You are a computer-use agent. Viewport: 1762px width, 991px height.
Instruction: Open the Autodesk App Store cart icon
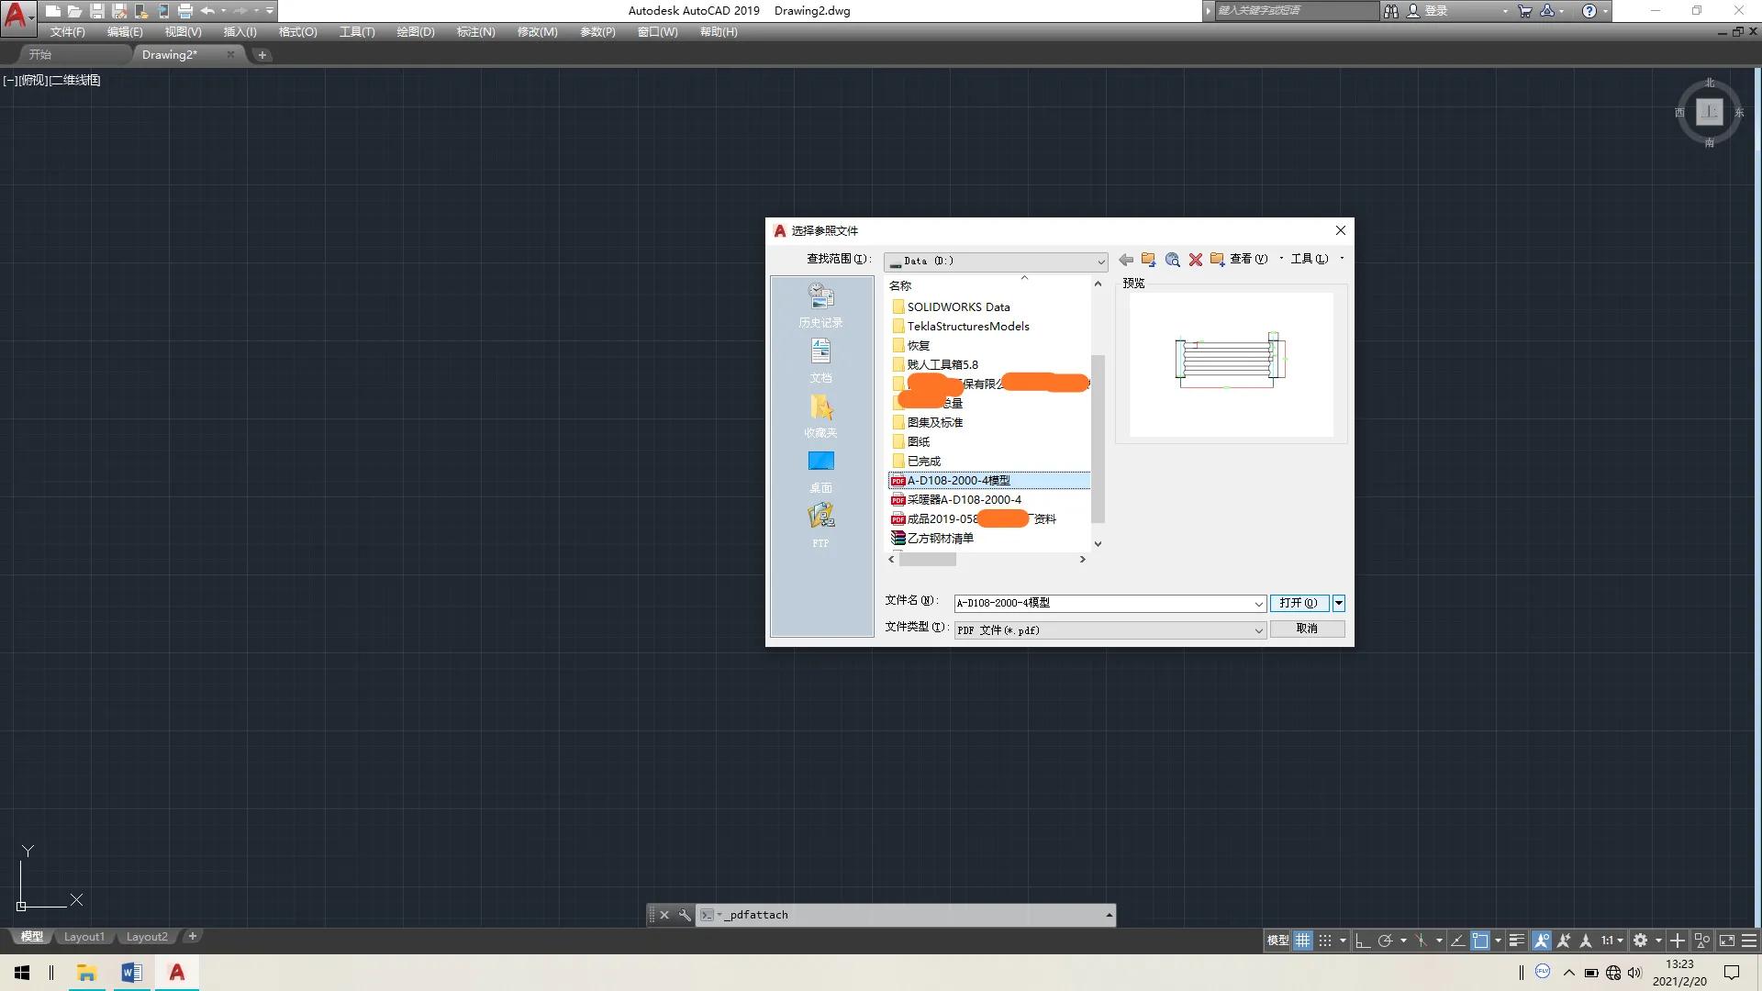[1524, 11]
